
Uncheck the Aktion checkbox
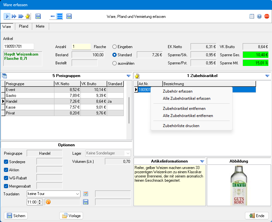click(6, 170)
